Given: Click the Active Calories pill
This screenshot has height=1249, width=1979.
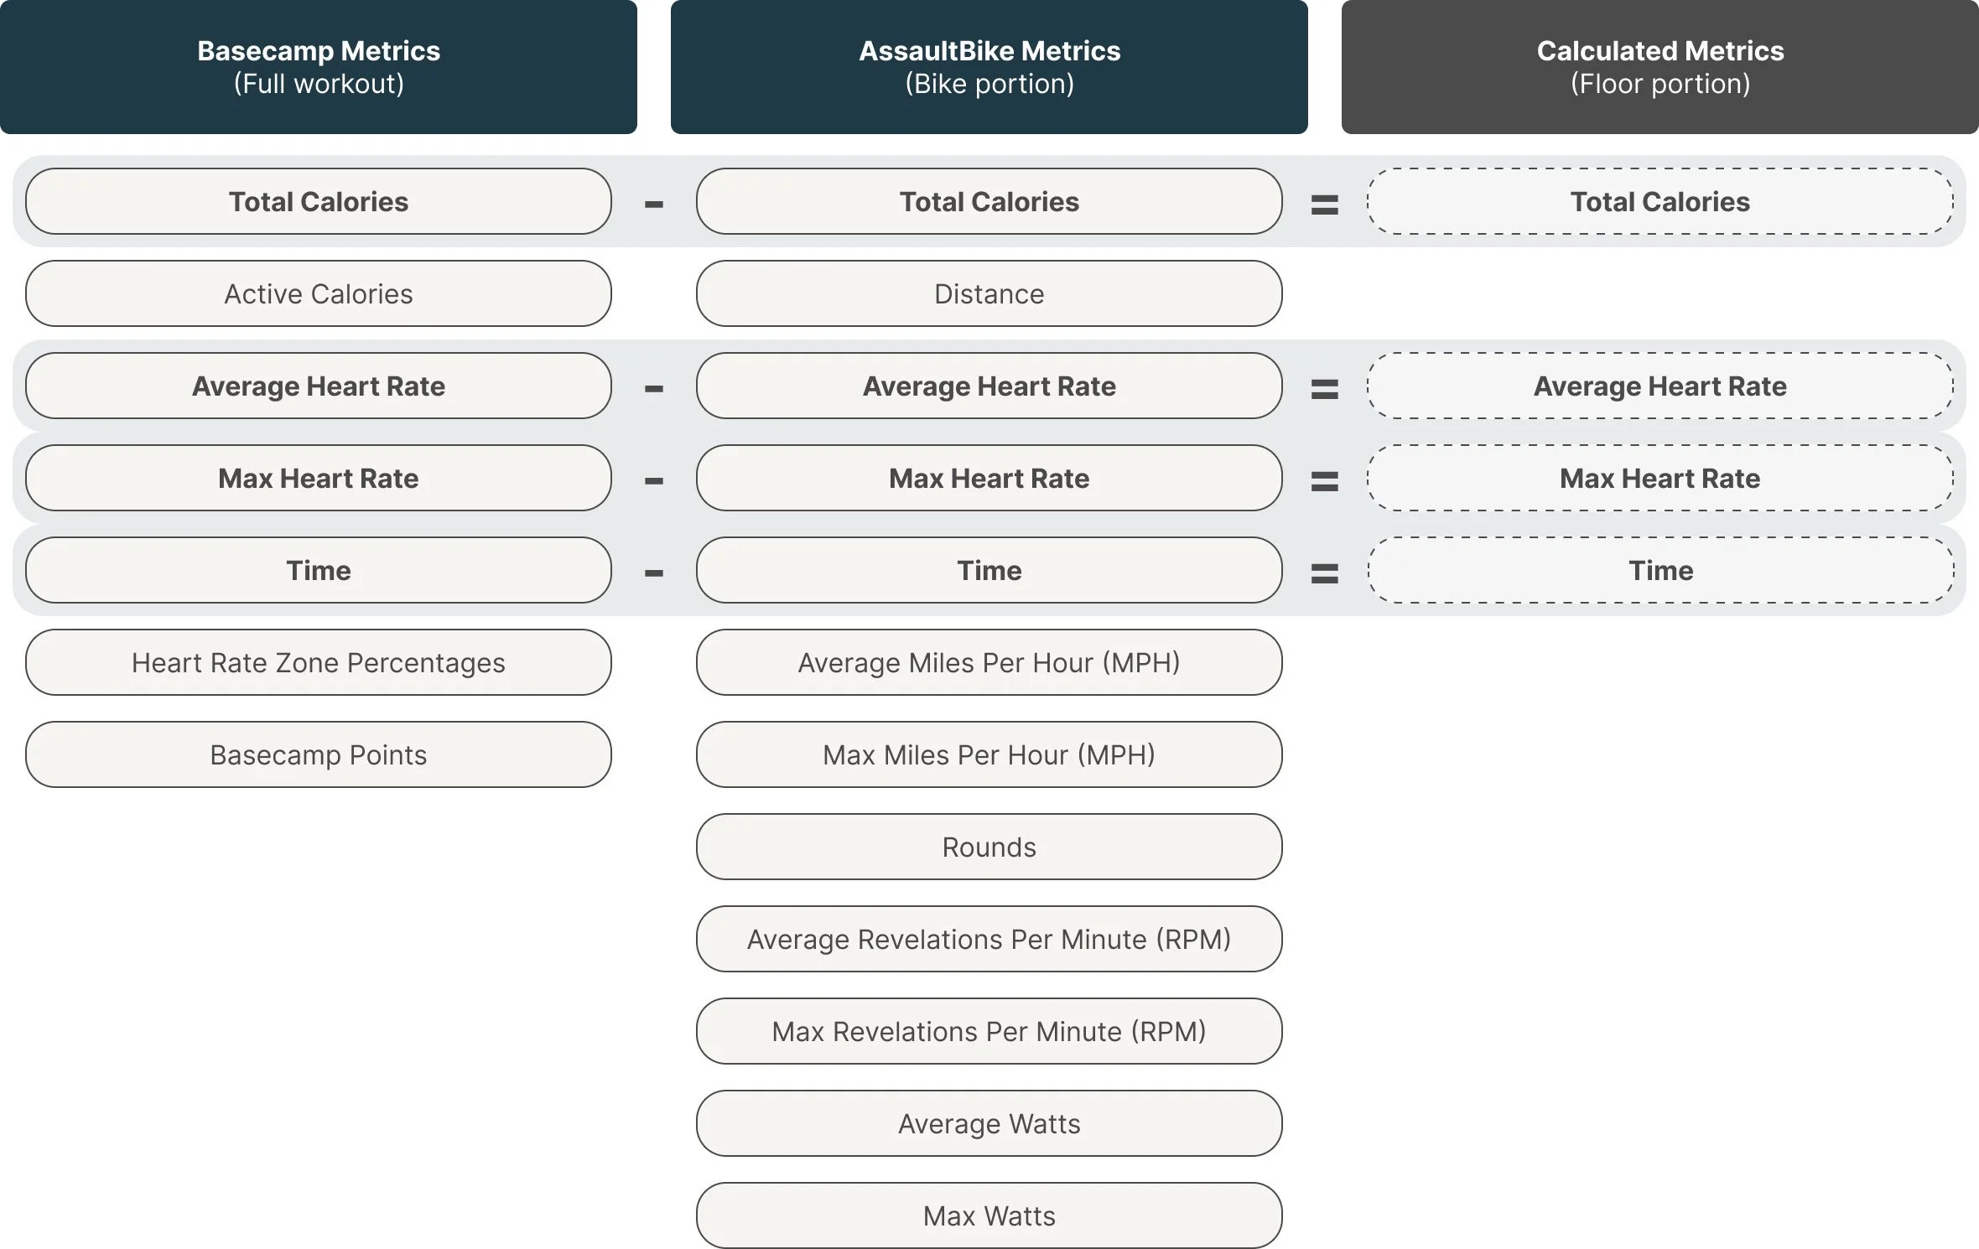Looking at the screenshot, I should click(x=319, y=293).
